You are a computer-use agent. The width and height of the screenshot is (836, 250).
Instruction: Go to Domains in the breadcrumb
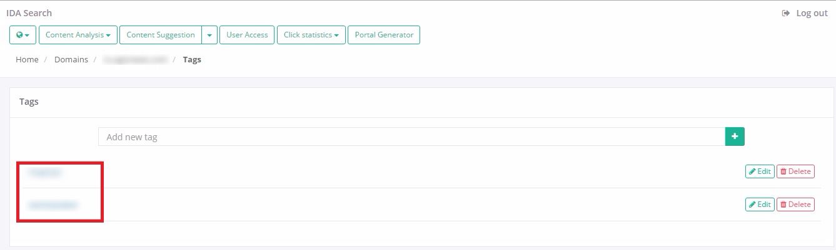(71, 60)
